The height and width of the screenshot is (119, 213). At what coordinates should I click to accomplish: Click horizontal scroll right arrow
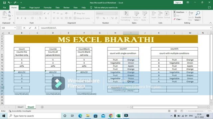pos(209,107)
